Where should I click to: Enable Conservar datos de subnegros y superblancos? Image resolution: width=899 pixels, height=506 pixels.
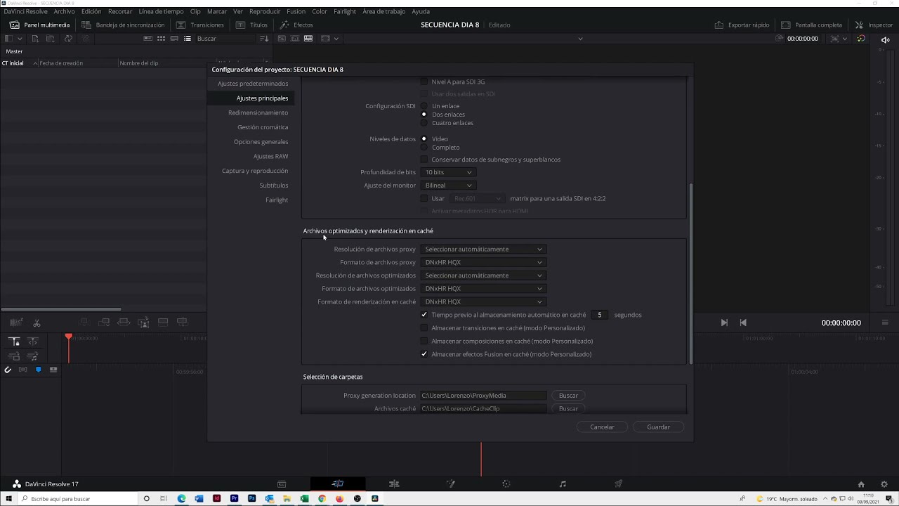tap(424, 160)
